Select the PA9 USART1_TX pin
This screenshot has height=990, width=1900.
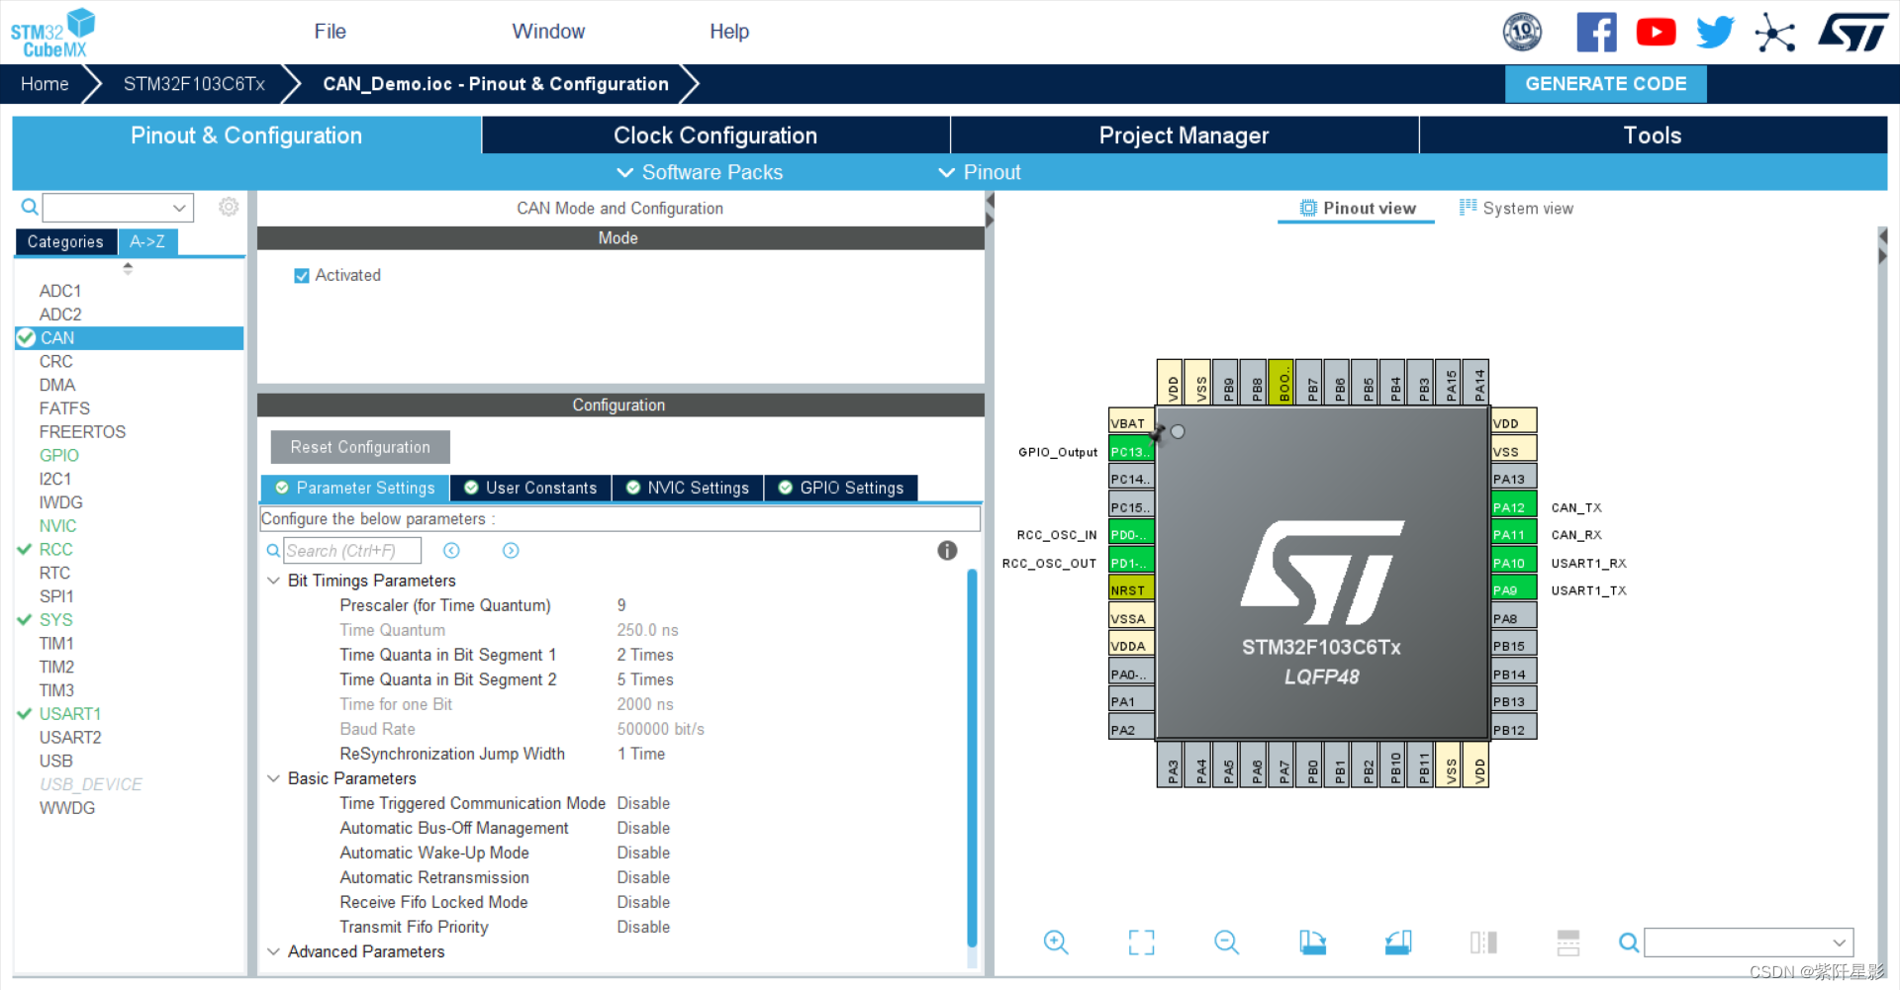coord(1514,589)
